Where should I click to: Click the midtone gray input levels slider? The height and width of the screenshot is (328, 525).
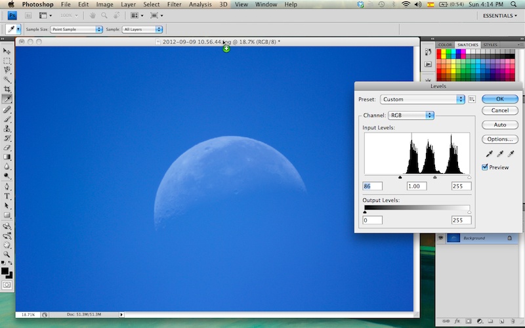[x=434, y=177]
